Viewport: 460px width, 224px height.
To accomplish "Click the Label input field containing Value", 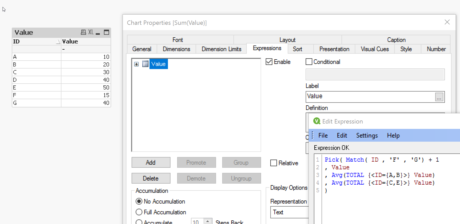I will click(370, 97).
